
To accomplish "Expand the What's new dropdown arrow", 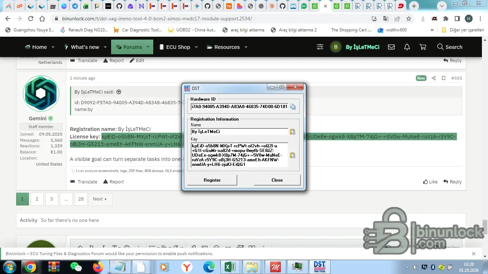I will click(x=105, y=47).
